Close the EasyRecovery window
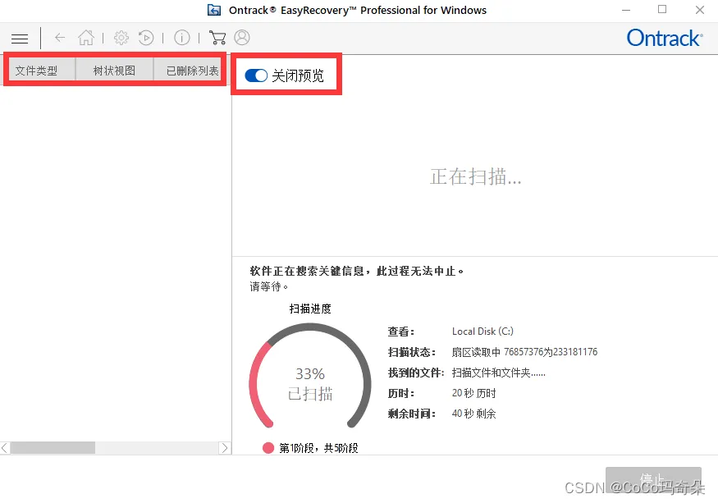This screenshot has height=503, width=718. (x=700, y=10)
